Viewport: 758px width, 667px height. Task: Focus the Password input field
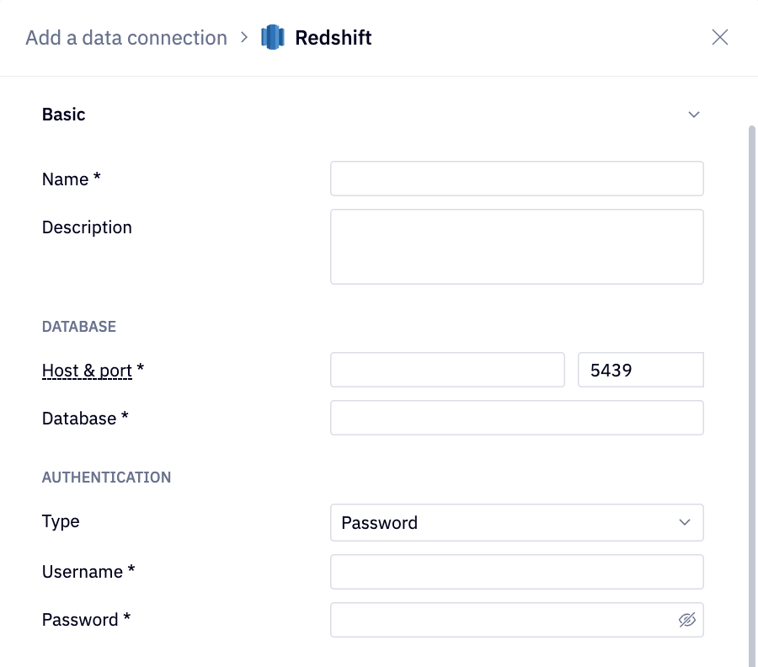coord(505,619)
